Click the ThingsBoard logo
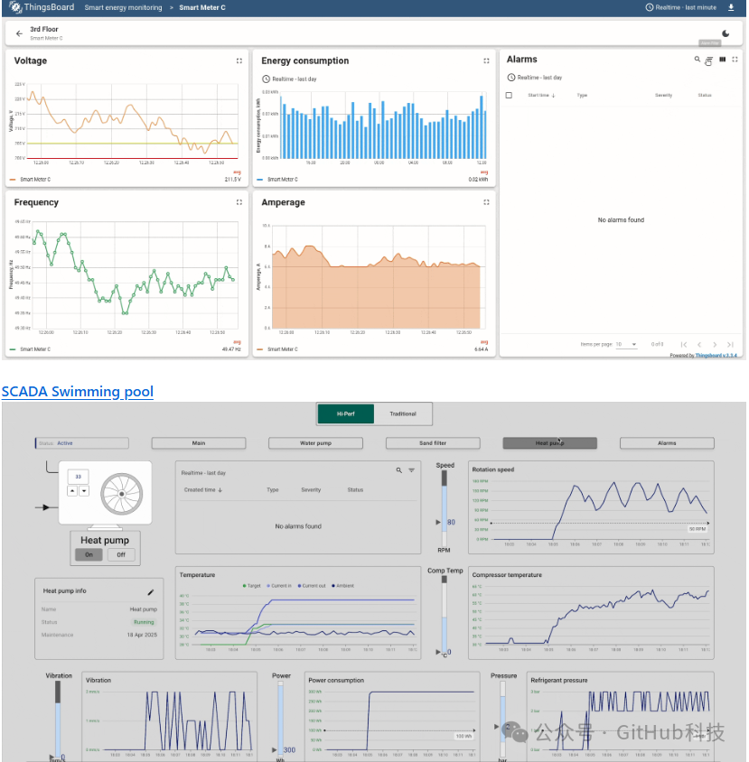Viewport: 749px width, 762px height. [42, 7]
